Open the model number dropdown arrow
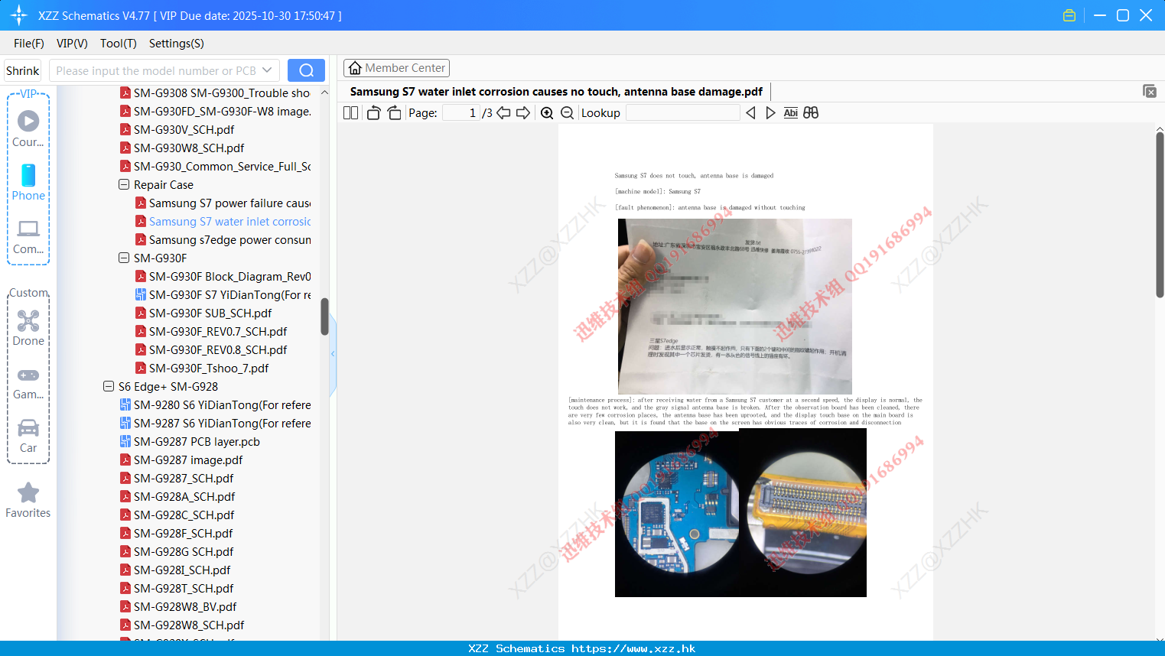The height and width of the screenshot is (656, 1165). pyautogui.click(x=267, y=70)
